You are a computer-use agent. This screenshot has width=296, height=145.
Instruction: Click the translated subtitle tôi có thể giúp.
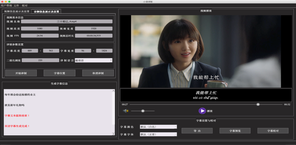click(x=206, y=98)
